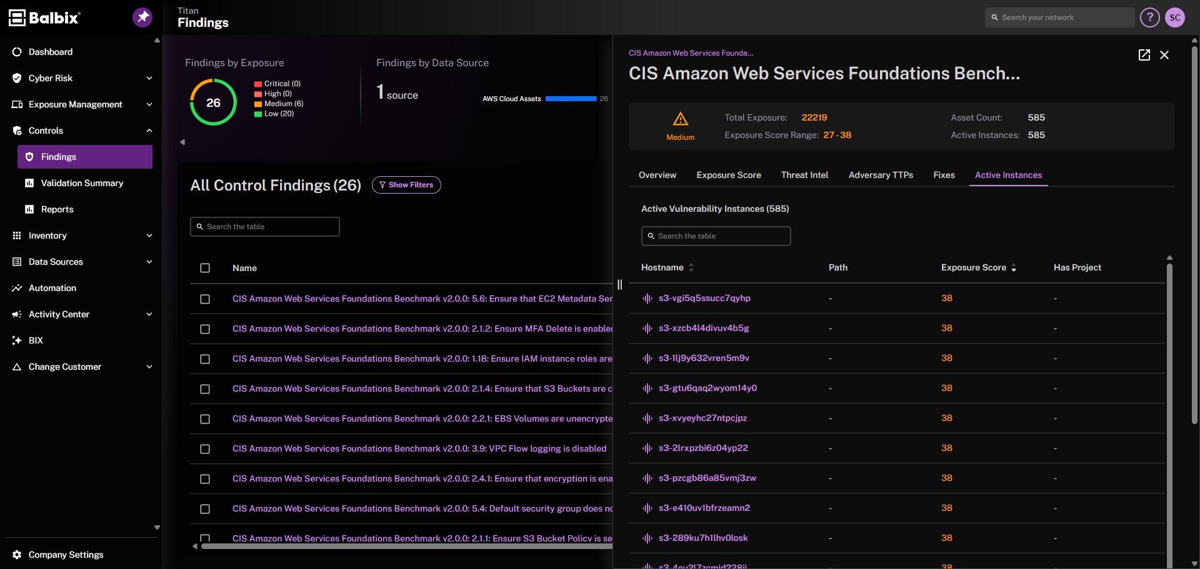Click the pin sidebar icon

click(x=142, y=17)
